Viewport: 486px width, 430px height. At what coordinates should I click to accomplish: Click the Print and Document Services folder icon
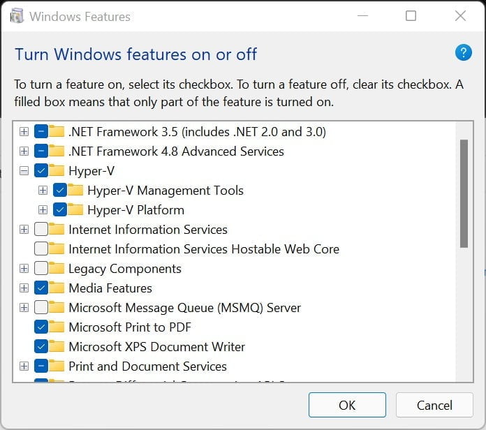coord(57,366)
